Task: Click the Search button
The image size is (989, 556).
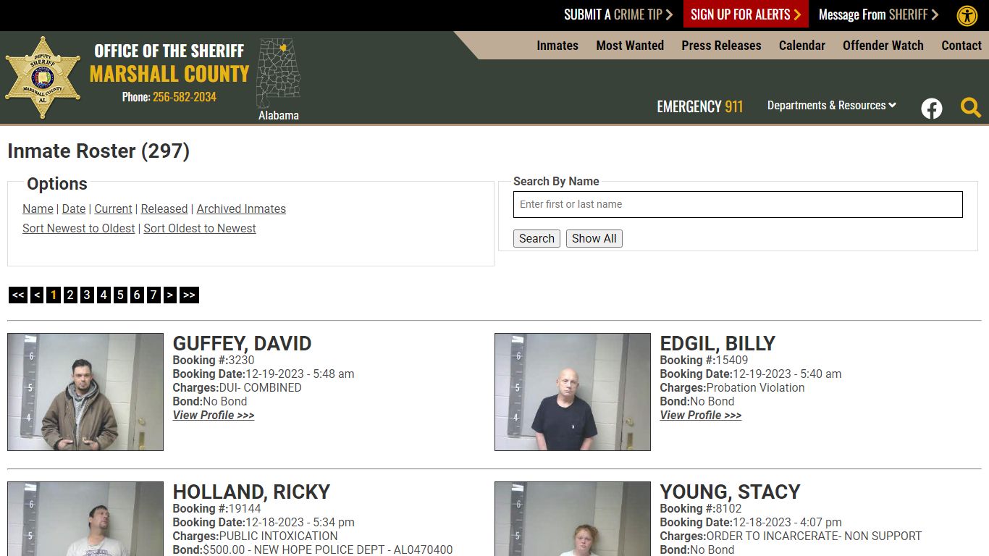Action: pos(536,238)
